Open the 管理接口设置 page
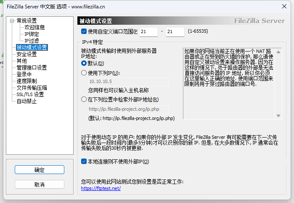Viewport: 294px width, 203px height. click(x=32, y=68)
